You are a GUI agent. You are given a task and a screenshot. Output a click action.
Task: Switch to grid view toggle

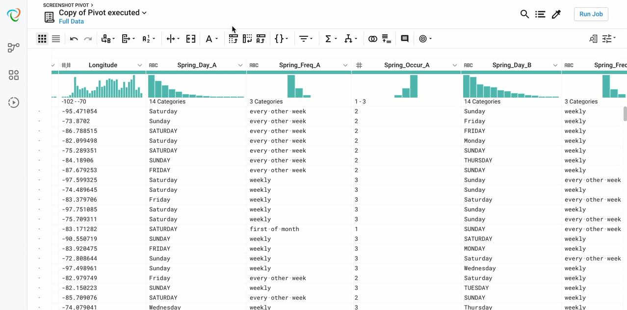point(42,39)
